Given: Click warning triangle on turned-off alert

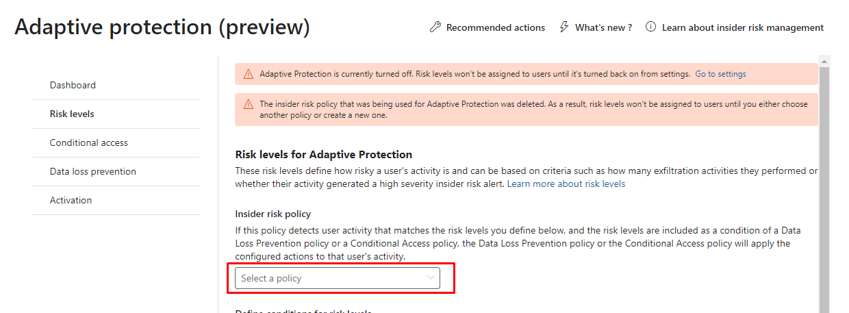Looking at the screenshot, I should pyautogui.click(x=248, y=74).
